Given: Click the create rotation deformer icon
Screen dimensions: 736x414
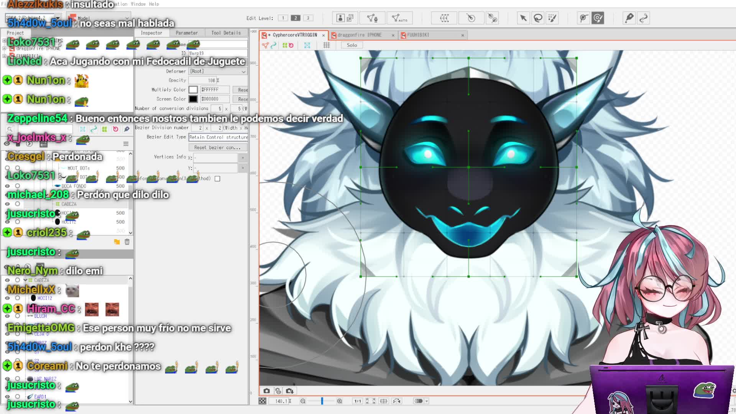Looking at the screenshot, I should tap(471, 18).
